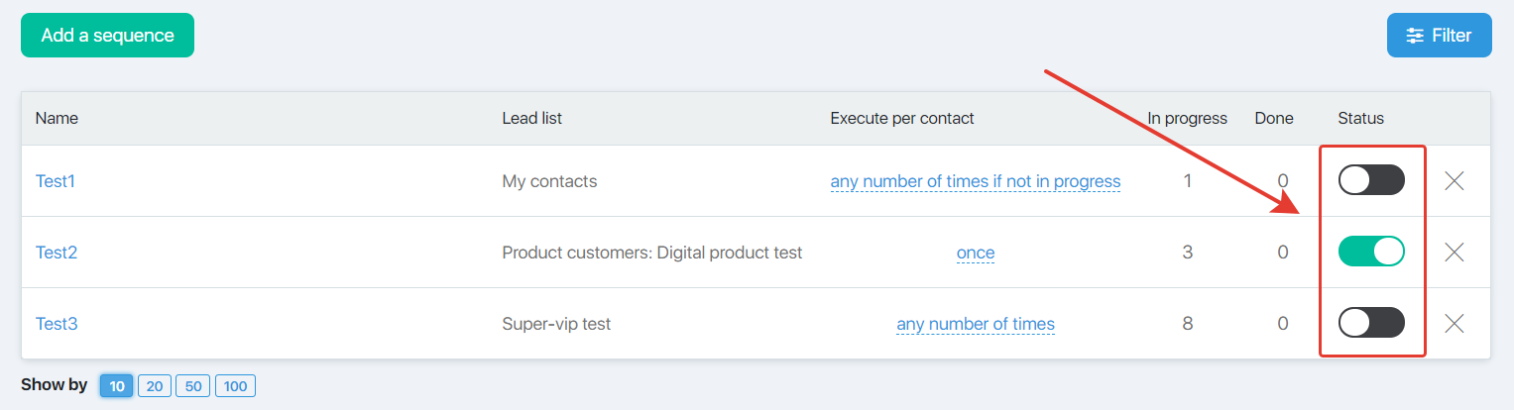Open the Test1 sequence link
The image size is (1514, 410).
(56, 181)
